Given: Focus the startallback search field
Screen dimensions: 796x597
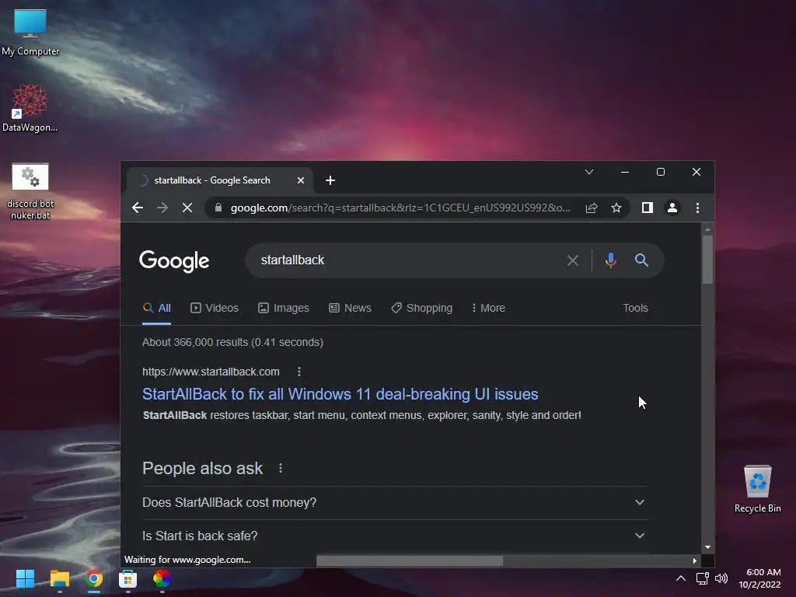Looking at the screenshot, I should point(406,260).
